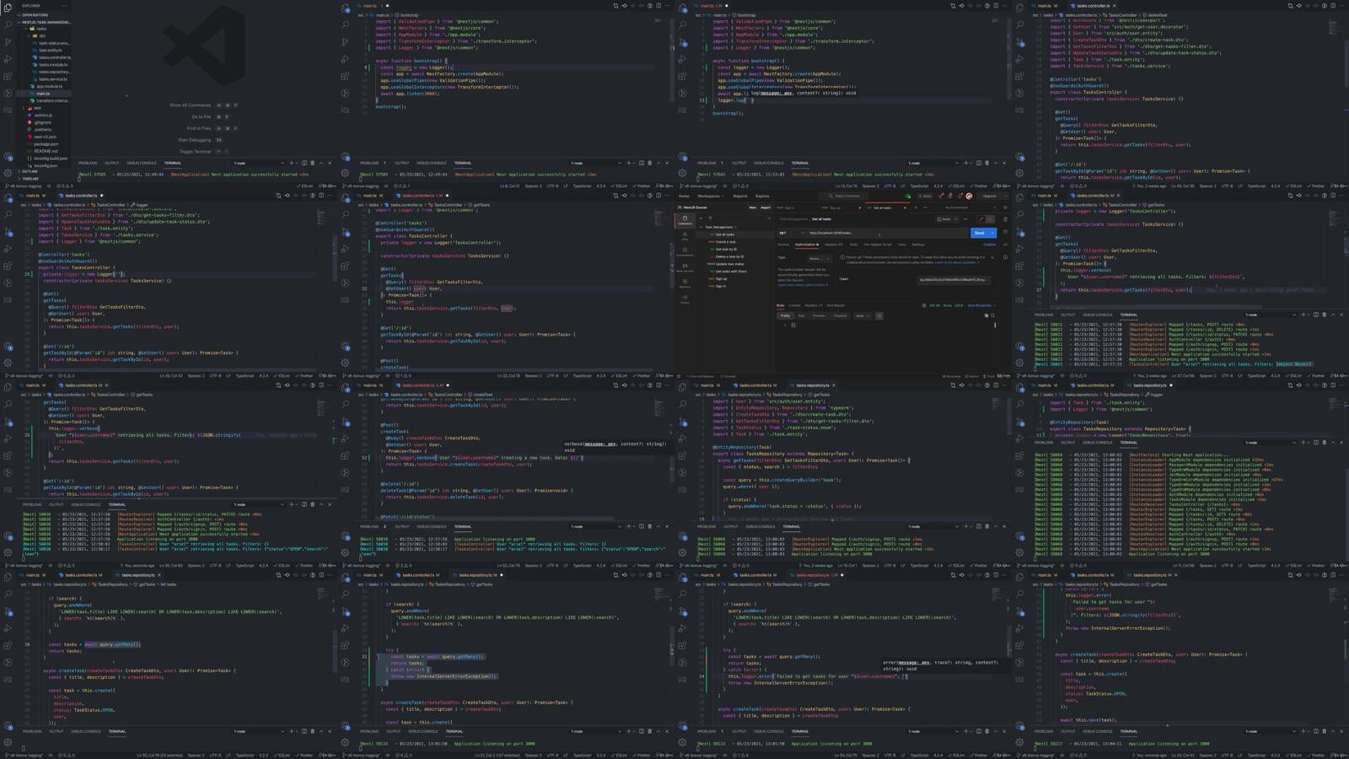
Task: Collapse the Task Management collection in Postman
Action: (x=701, y=227)
